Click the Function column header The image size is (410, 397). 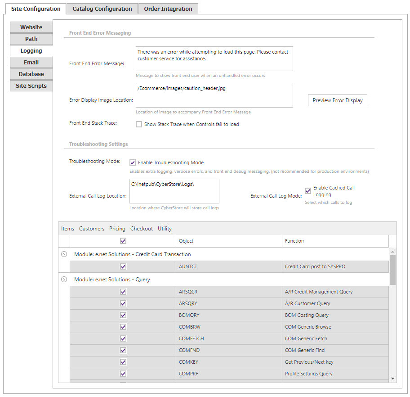pyautogui.click(x=335, y=241)
